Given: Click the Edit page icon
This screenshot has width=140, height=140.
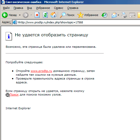Looking at the screenshot, I should 132,15.
